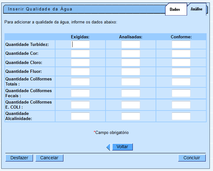The height and width of the screenshot is (171, 213).
Task: Focus Alcalinidade Conforme input field
Action: tap(181, 116)
